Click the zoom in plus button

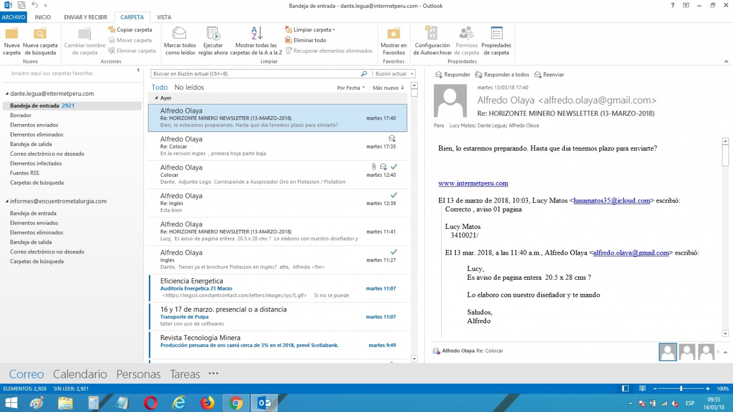(x=708, y=389)
